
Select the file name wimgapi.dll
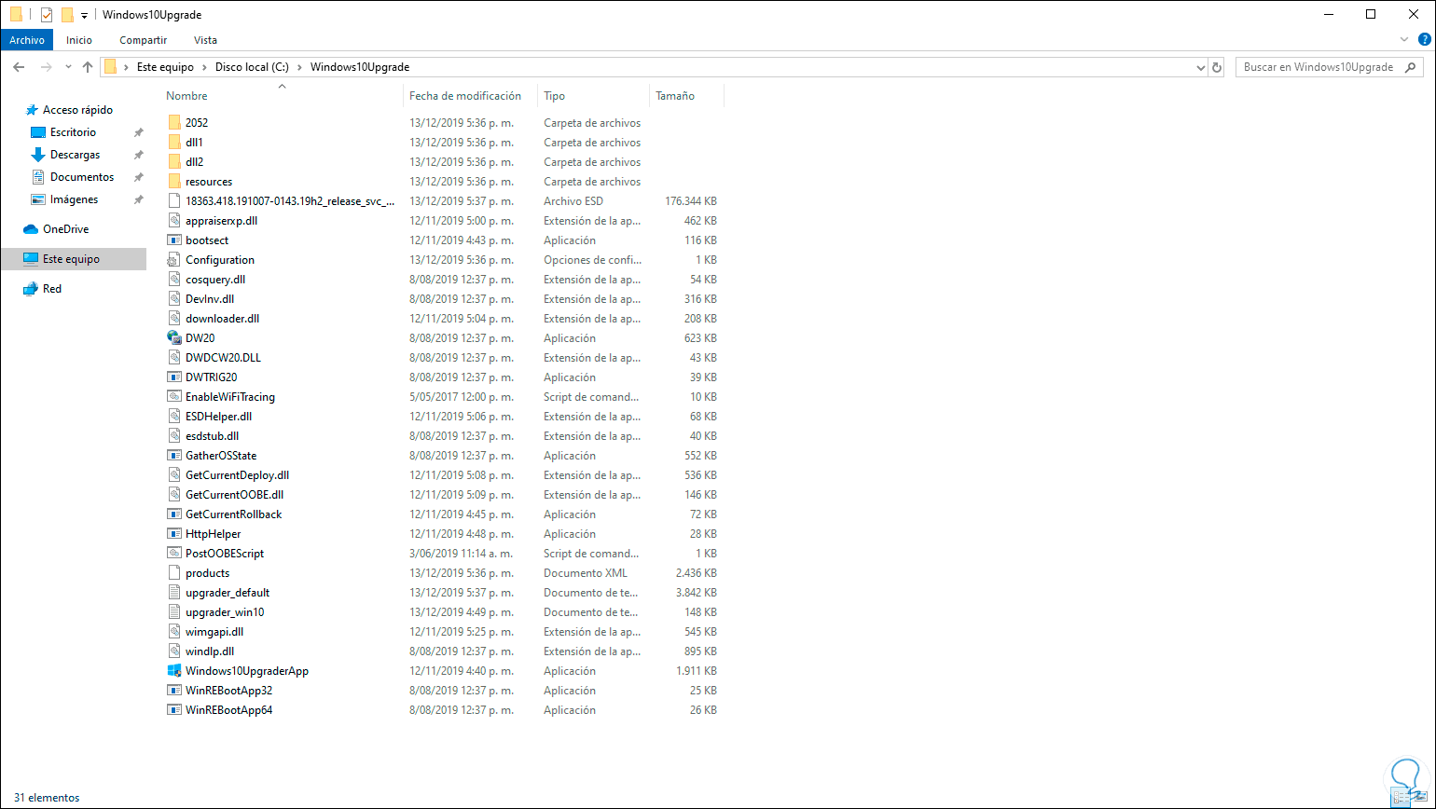[x=214, y=632]
